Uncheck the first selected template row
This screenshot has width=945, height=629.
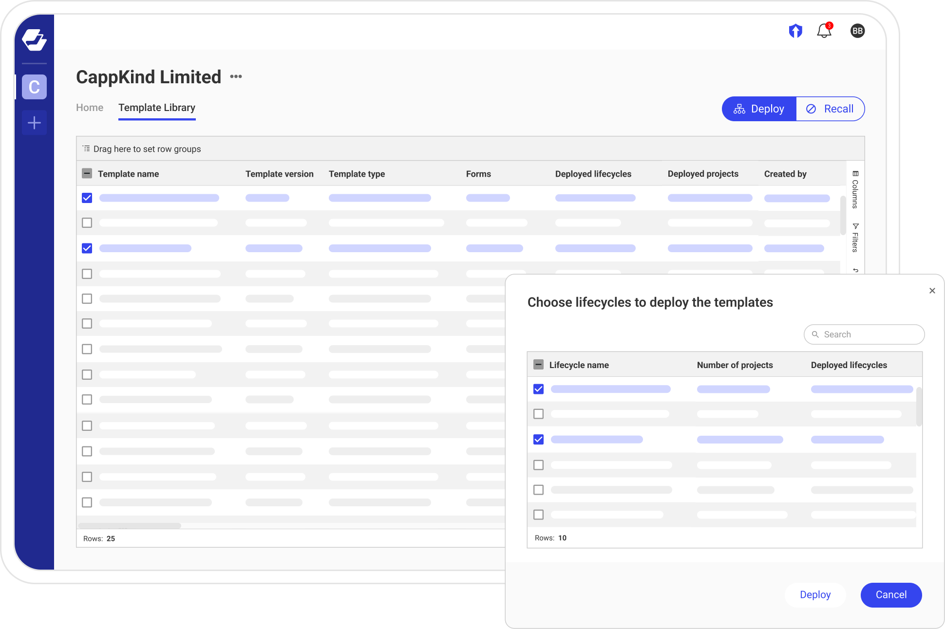tap(87, 198)
